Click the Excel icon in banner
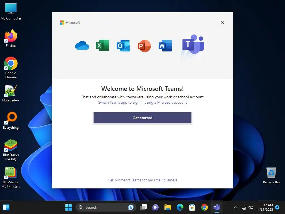The height and width of the screenshot is (214, 285). tap(102, 45)
